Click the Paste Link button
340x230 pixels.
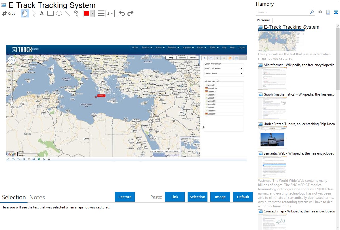(175, 197)
